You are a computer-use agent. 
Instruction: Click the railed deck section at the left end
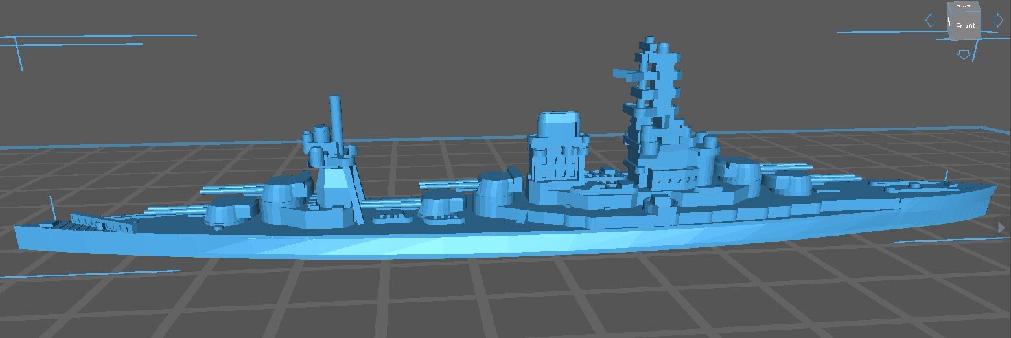pyautogui.click(x=97, y=223)
